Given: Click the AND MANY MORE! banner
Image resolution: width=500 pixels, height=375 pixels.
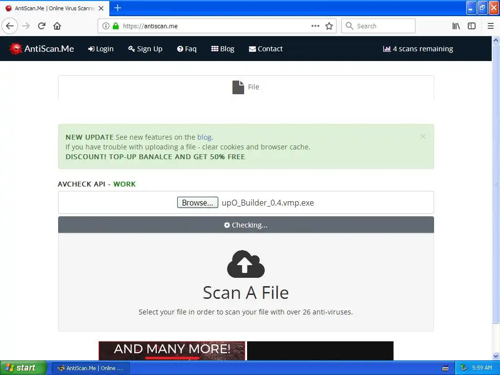Looking at the screenshot, I should pos(172,351).
